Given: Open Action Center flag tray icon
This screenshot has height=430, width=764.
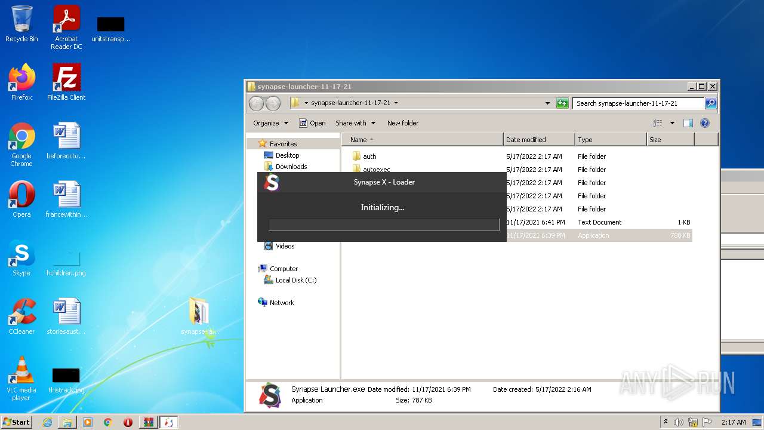Looking at the screenshot, I should (707, 422).
